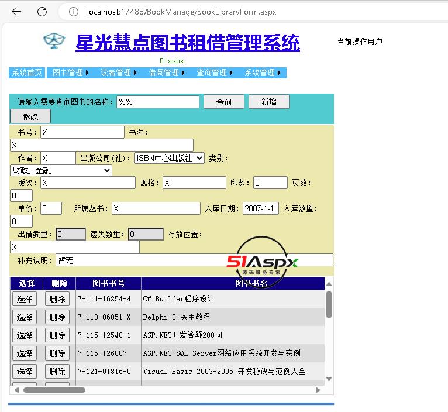448x412 pixels.
Task: Open the 系统管理 menu
Action: point(263,73)
